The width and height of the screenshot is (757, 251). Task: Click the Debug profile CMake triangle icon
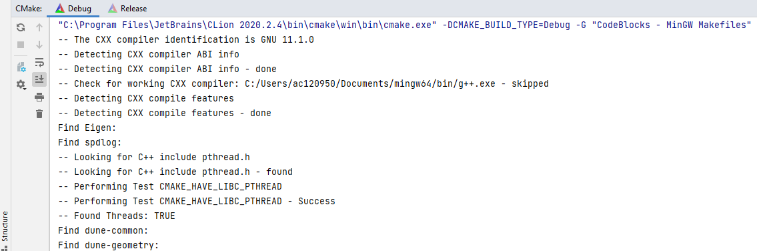60,8
